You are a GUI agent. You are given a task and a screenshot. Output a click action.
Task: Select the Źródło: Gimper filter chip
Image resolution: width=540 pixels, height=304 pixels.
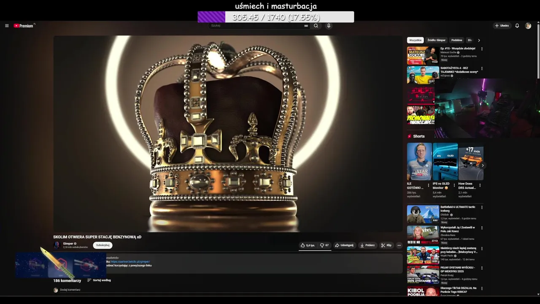[x=436, y=41]
